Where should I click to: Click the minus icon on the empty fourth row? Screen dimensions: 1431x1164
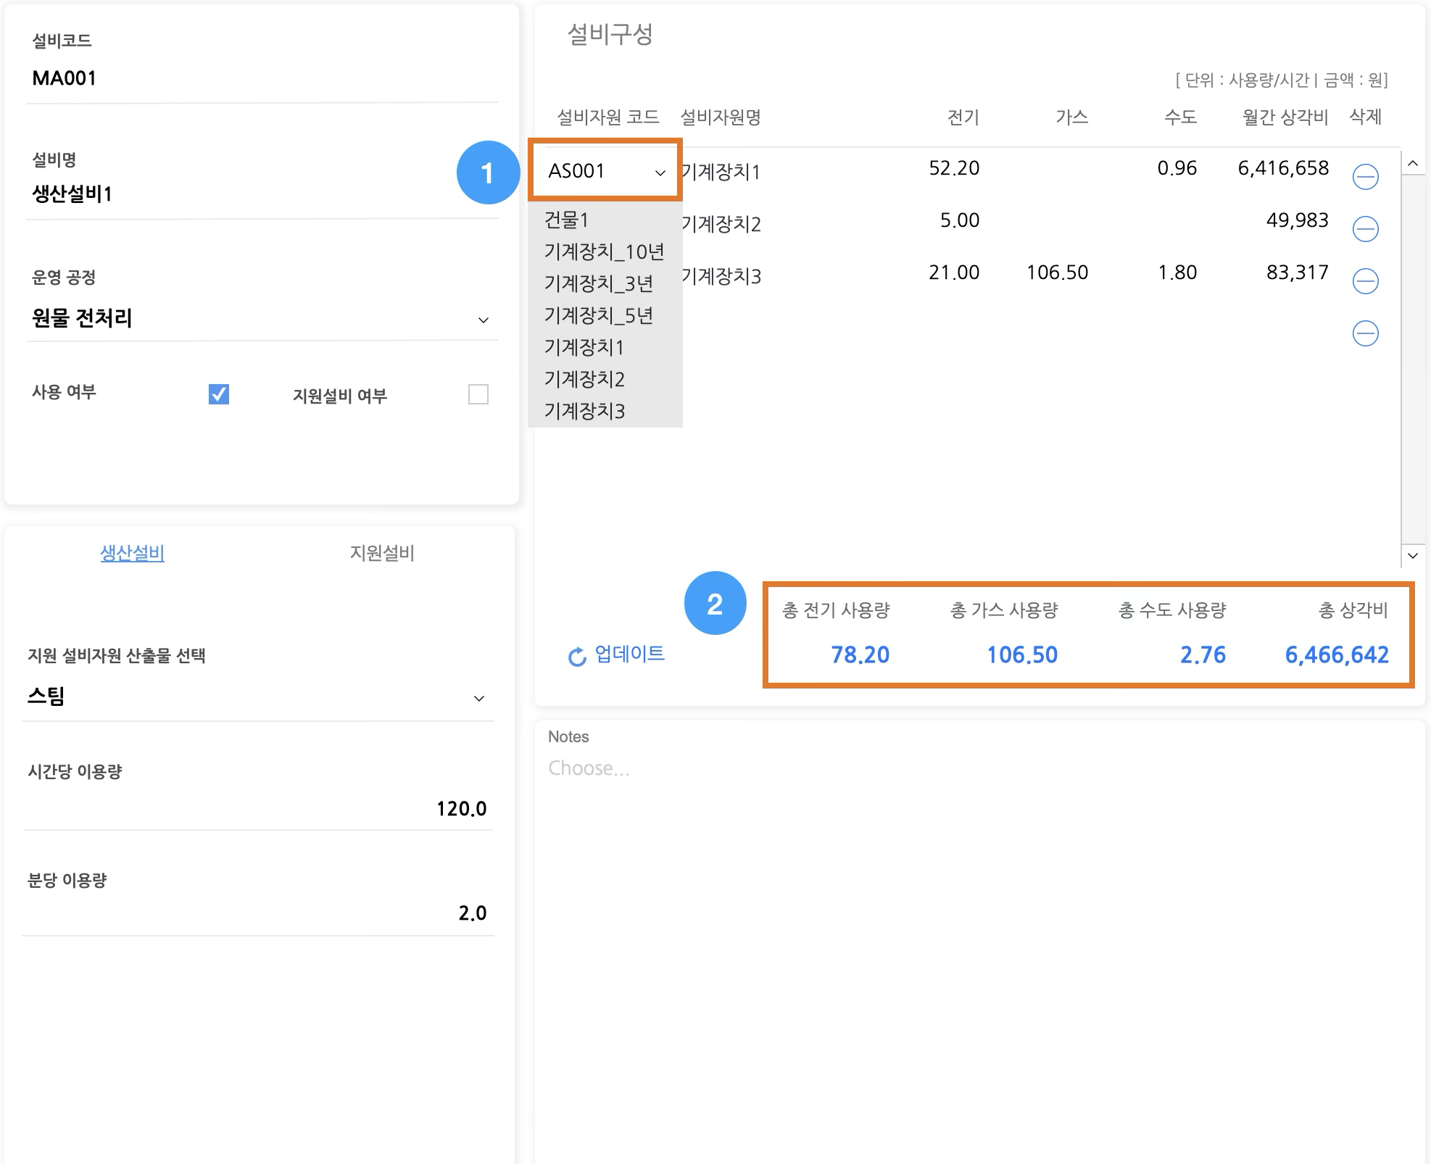click(1365, 333)
